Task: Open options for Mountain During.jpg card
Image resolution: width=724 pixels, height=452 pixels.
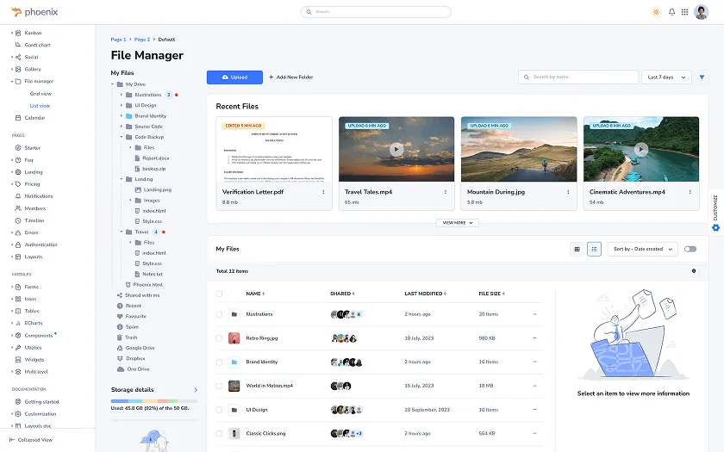Action: 568,192
